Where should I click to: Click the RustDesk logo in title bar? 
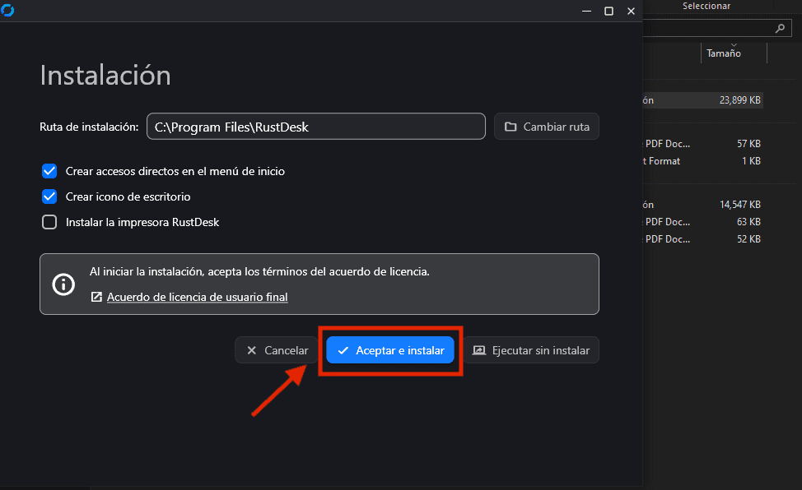pos(7,10)
